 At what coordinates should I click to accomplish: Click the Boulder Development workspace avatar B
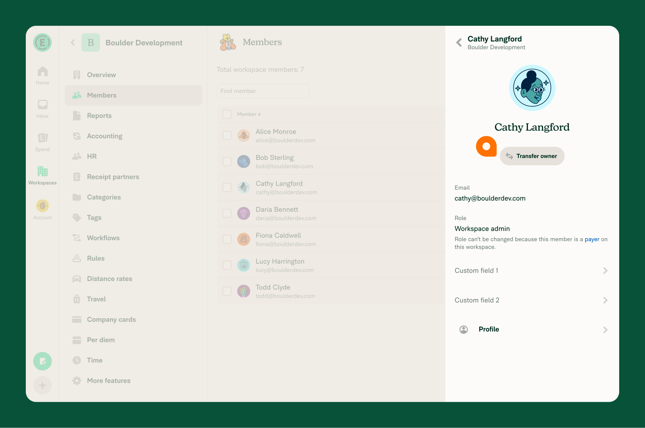(91, 43)
